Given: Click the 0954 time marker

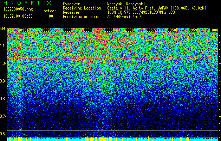Looking at the screenshot, I should 88,30.
